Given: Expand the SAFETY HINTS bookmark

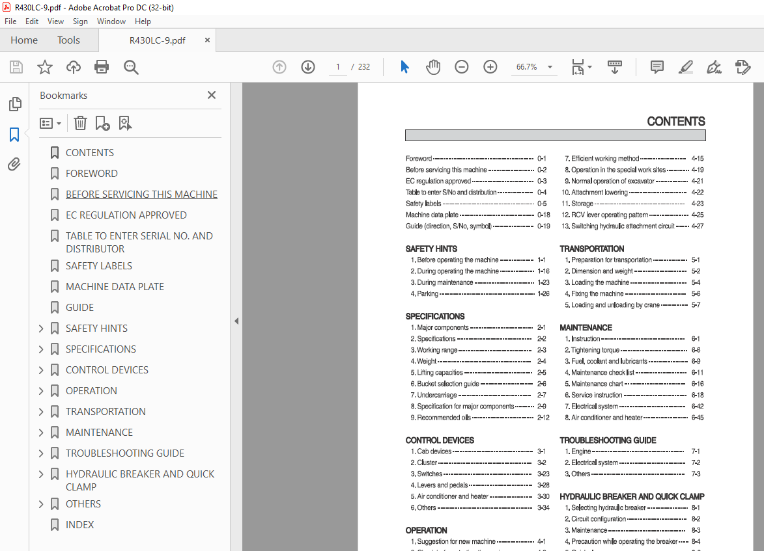Looking at the screenshot, I should click(42, 329).
